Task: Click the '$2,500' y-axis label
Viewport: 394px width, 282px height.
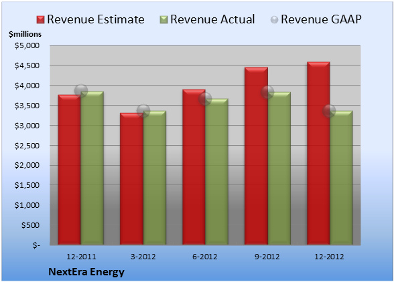Action: coord(27,146)
